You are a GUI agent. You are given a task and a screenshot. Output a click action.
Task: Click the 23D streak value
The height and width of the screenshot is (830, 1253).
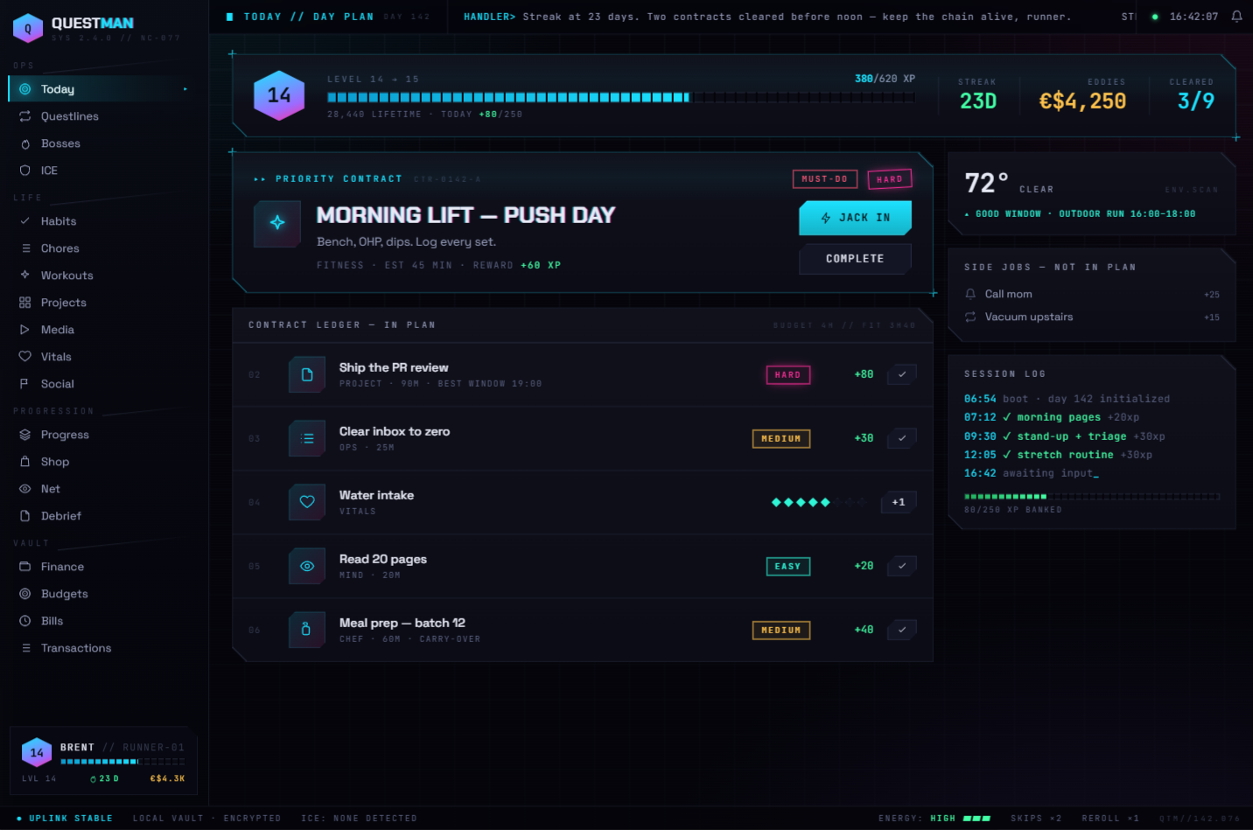(x=978, y=101)
